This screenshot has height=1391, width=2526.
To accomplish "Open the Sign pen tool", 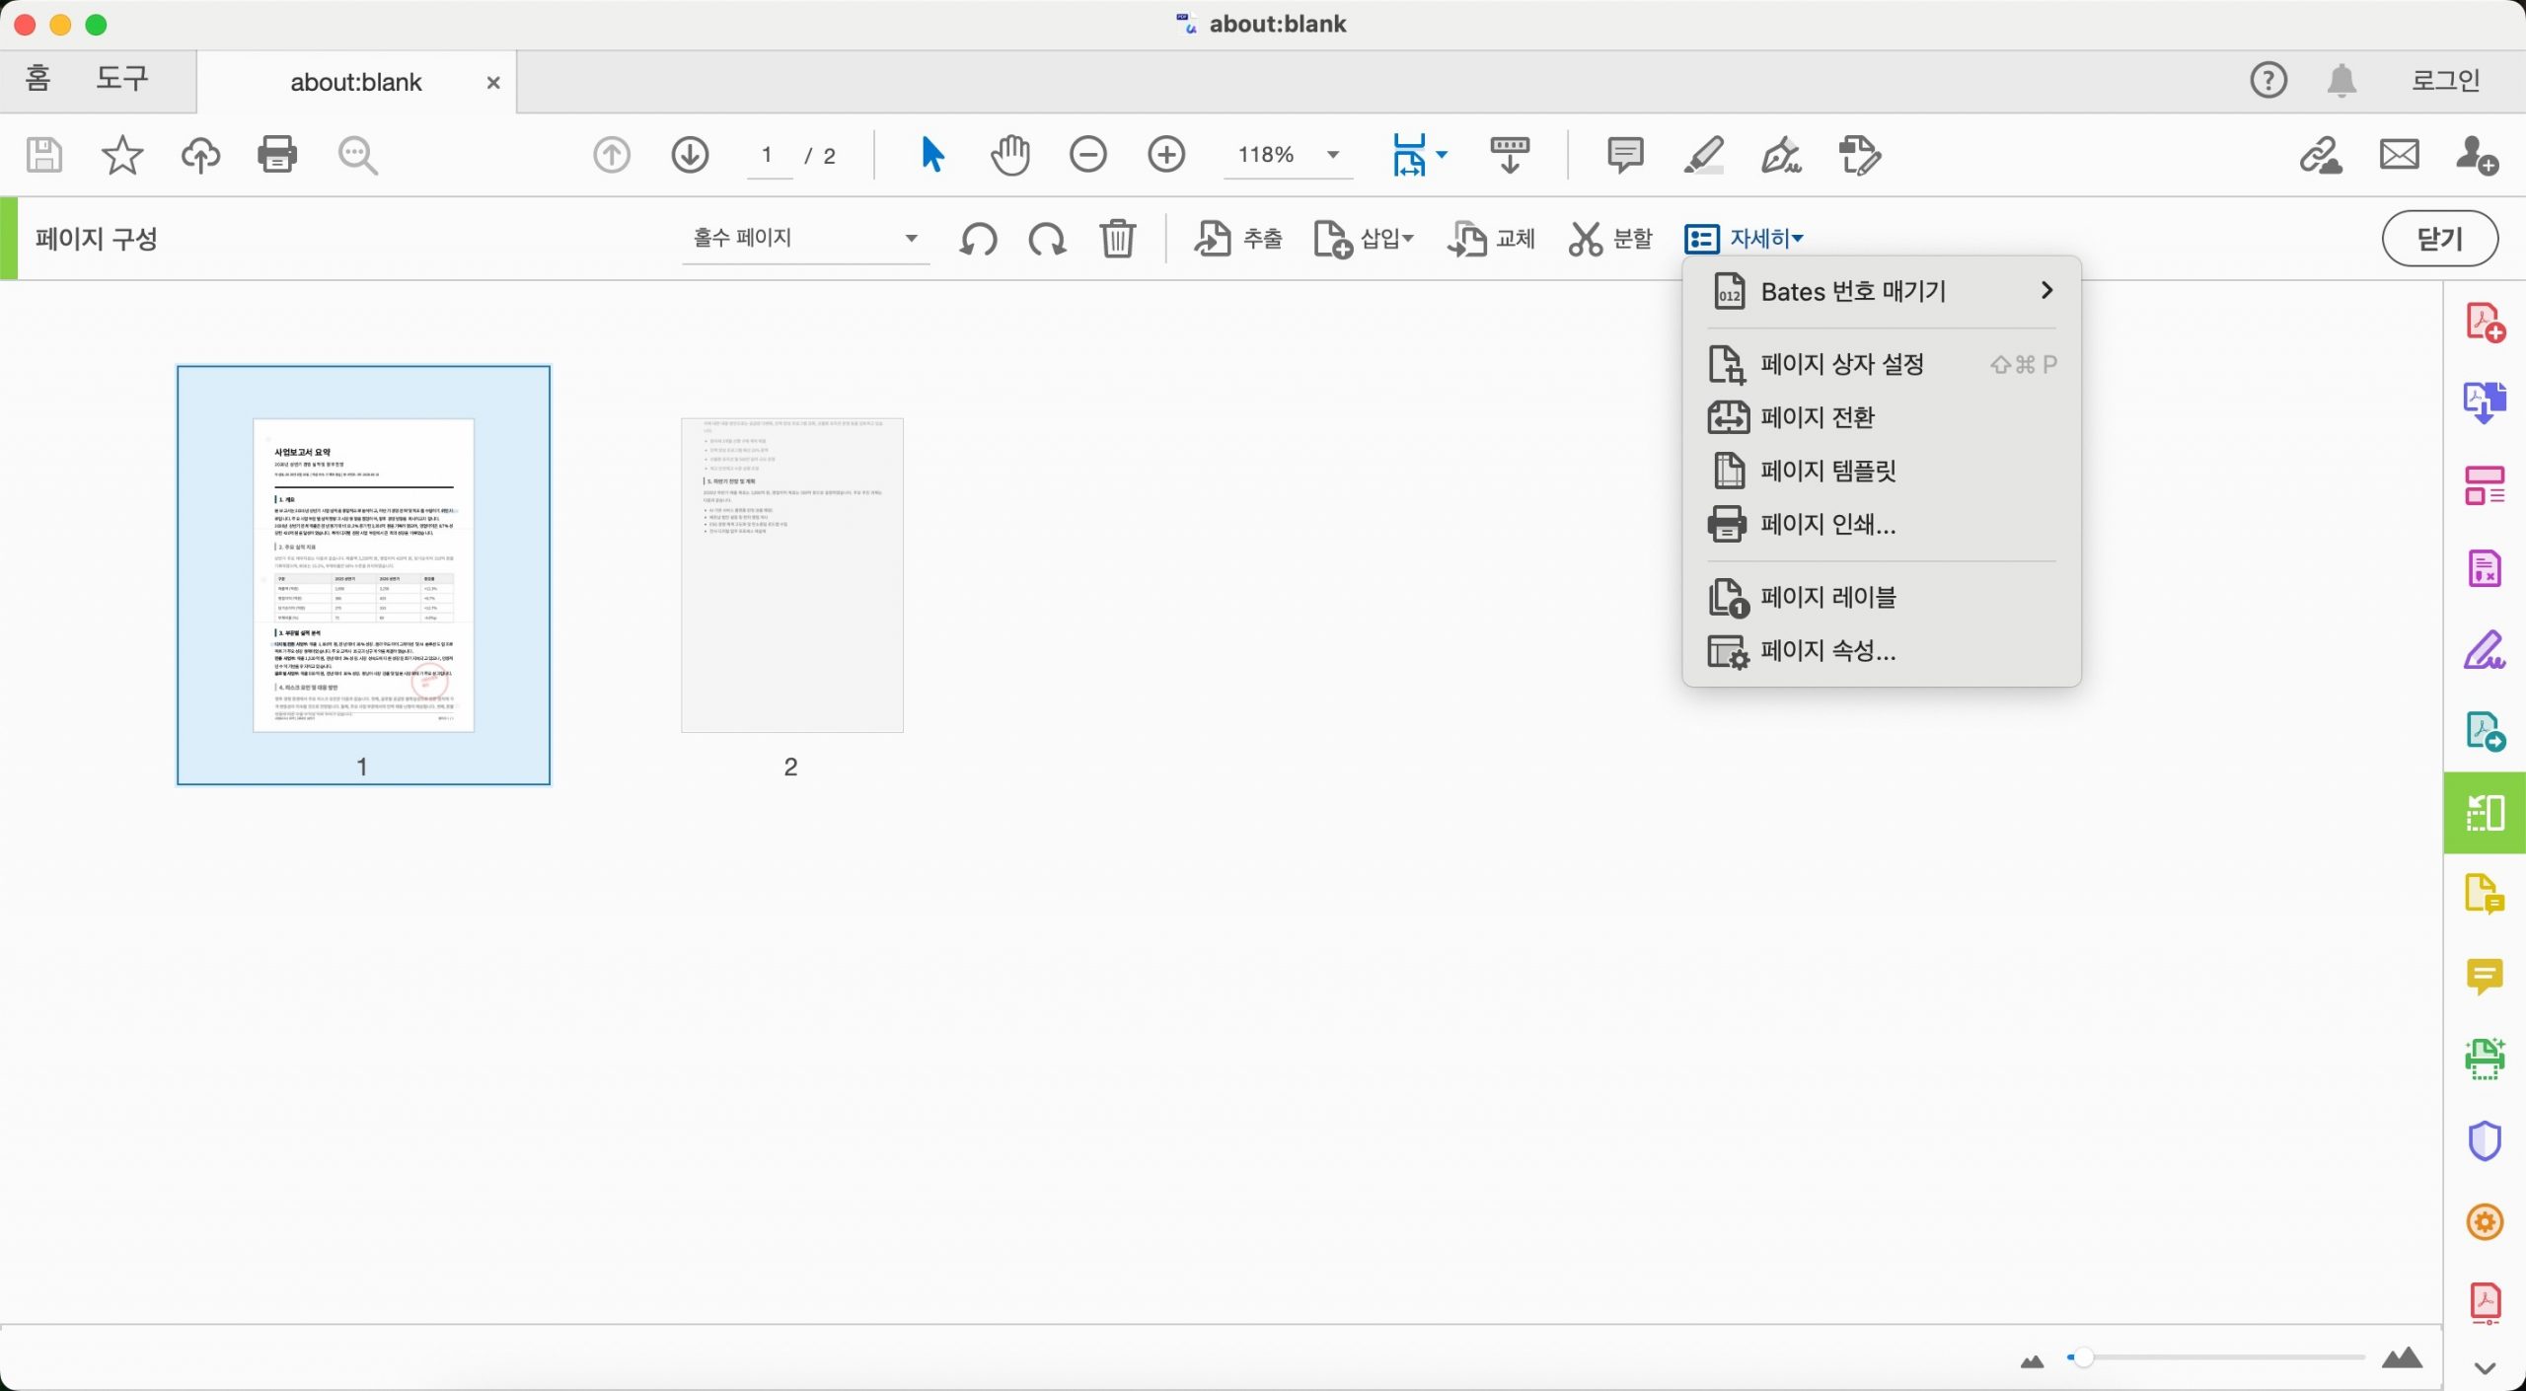I will click(1782, 155).
